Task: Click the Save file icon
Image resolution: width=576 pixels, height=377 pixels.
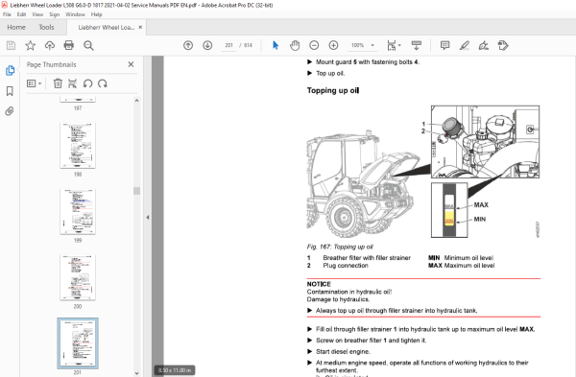Action: pyautogui.click(x=11, y=45)
